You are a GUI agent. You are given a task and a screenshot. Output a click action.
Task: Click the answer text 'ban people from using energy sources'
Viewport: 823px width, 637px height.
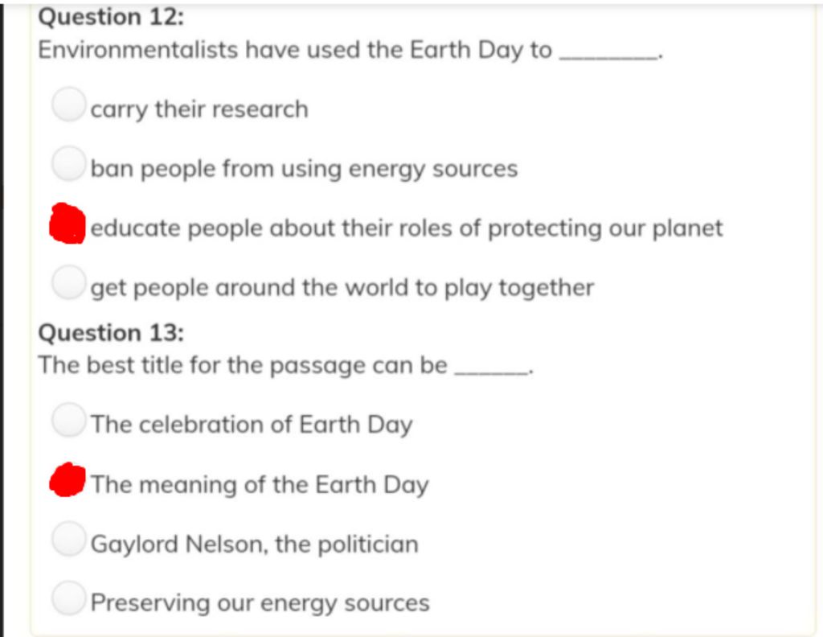pyautogui.click(x=304, y=169)
